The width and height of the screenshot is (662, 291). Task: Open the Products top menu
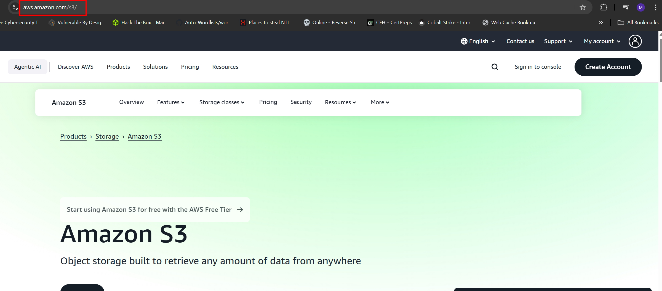pyautogui.click(x=118, y=67)
